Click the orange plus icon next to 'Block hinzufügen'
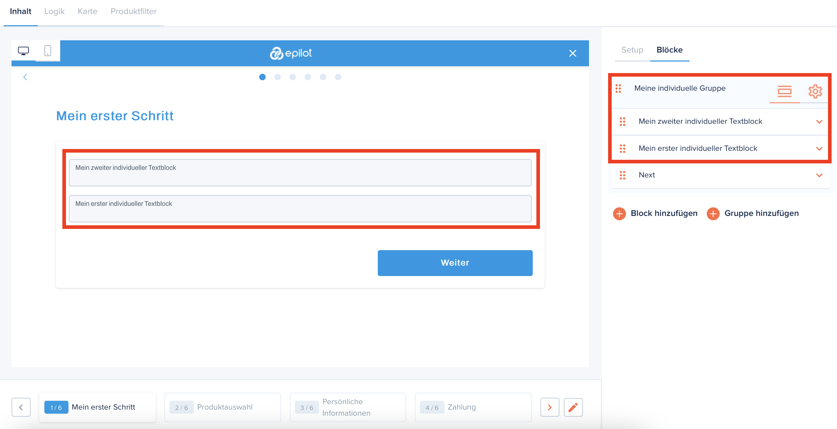Screen dimensions: 837x429 [x=620, y=213]
